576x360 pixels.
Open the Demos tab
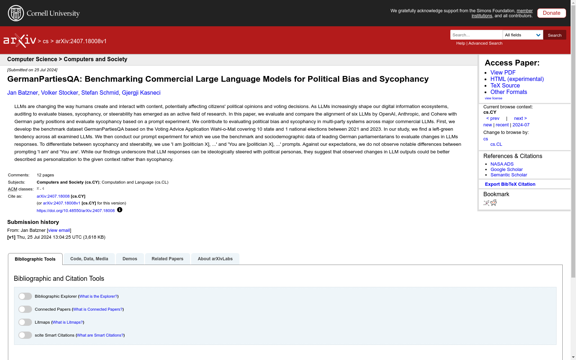(x=130, y=259)
